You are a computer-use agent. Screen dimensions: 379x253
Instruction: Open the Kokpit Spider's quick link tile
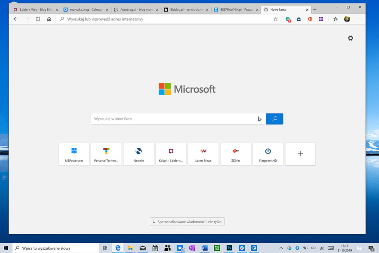click(171, 154)
